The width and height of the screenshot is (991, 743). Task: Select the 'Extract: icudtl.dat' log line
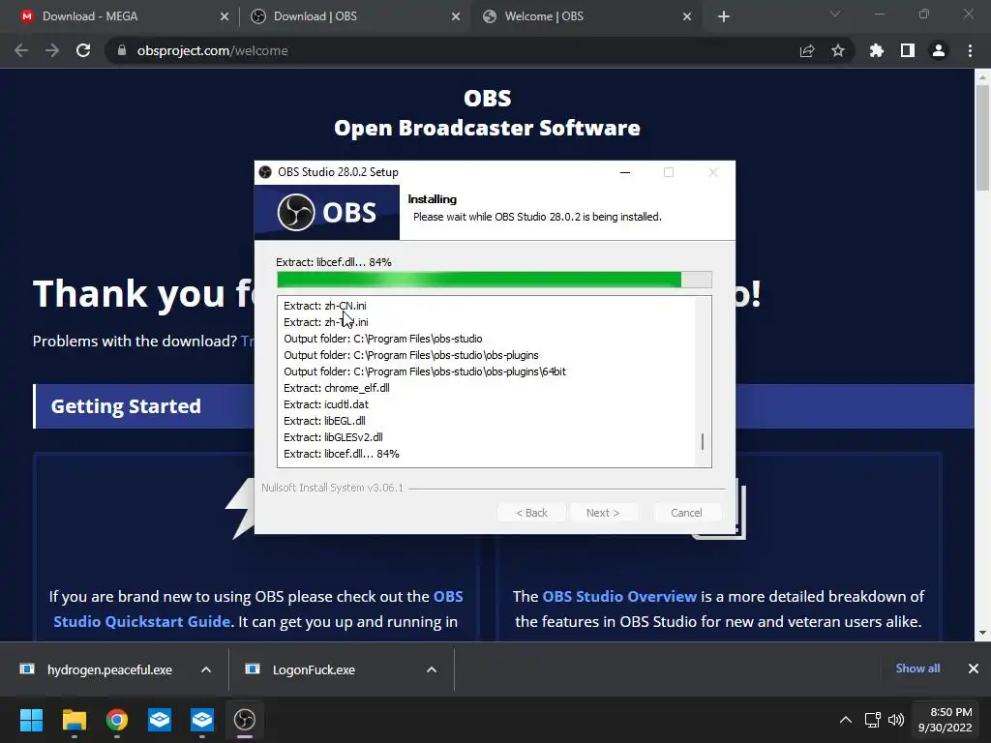(326, 404)
